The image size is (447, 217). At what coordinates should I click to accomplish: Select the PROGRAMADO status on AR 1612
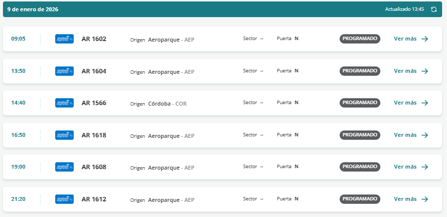click(360, 199)
